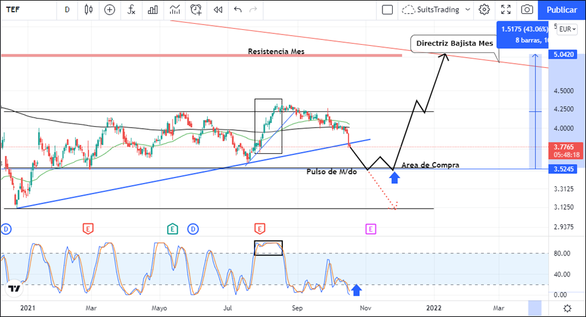Expand the SuitsTrading layout dropdown arrow
The image size is (586, 317).
[467, 10]
